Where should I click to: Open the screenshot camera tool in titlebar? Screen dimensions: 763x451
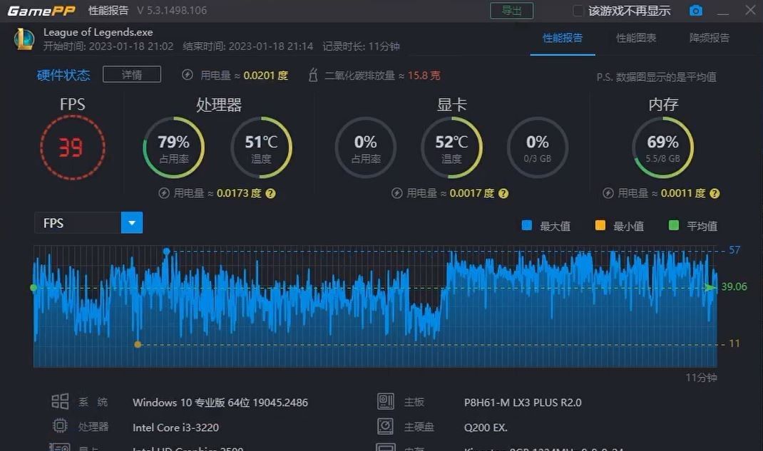[696, 10]
